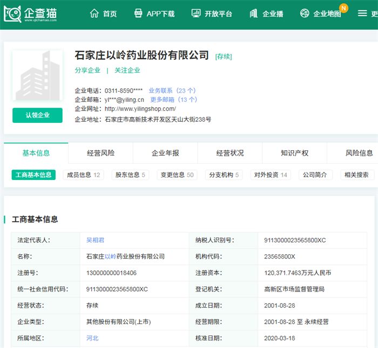The image size is (378, 348).
Task: Select the 基本信息 tab
Action: (x=36, y=153)
